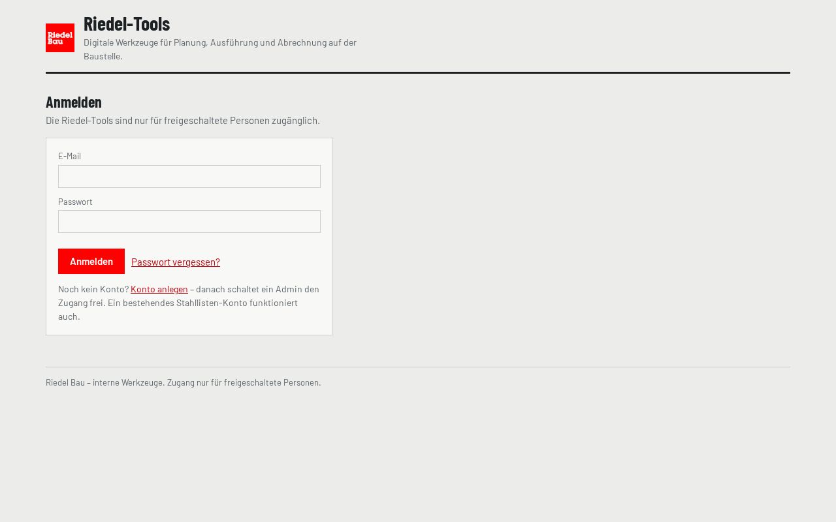Screen dimensions: 836x522
Task: Click the 'Noch kein Konto?' text
Action: pos(93,289)
